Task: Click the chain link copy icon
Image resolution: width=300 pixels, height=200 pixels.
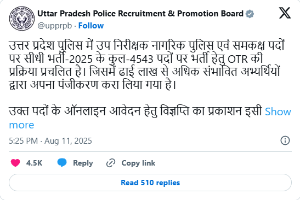Action: tap(111, 163)
